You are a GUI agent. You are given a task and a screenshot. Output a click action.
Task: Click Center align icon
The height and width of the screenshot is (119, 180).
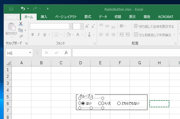coord(107,35)
